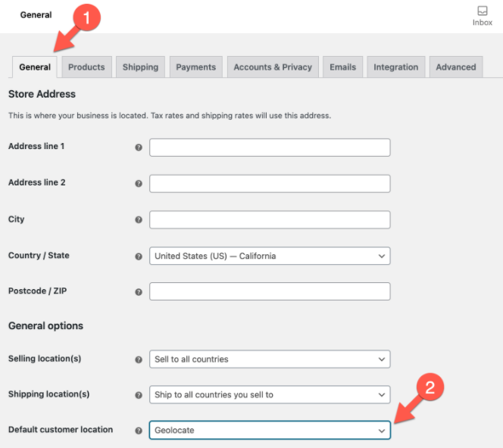Click help icon beside Selling location(s)
503x448 pixels.
(x=139, y=359)
